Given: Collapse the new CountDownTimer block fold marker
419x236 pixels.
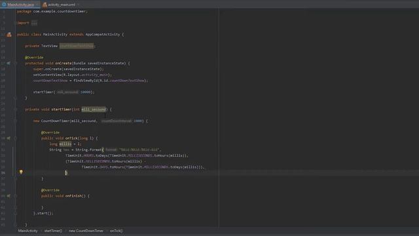Looking at the screenshot, I should [x=15, y=121].
